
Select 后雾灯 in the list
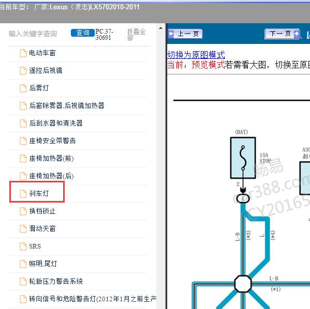tap(39, 88)
